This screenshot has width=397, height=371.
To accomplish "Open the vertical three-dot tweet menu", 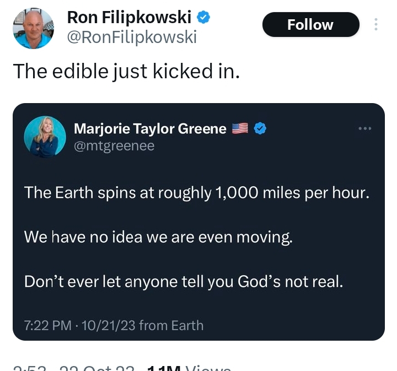I will click(x=376, y=25).
